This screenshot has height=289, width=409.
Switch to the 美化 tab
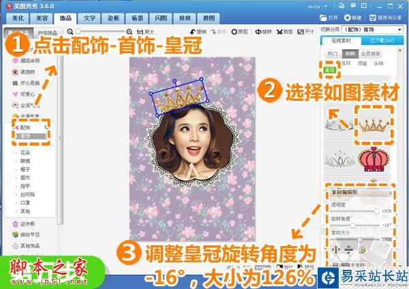click(x=18, y=18)
